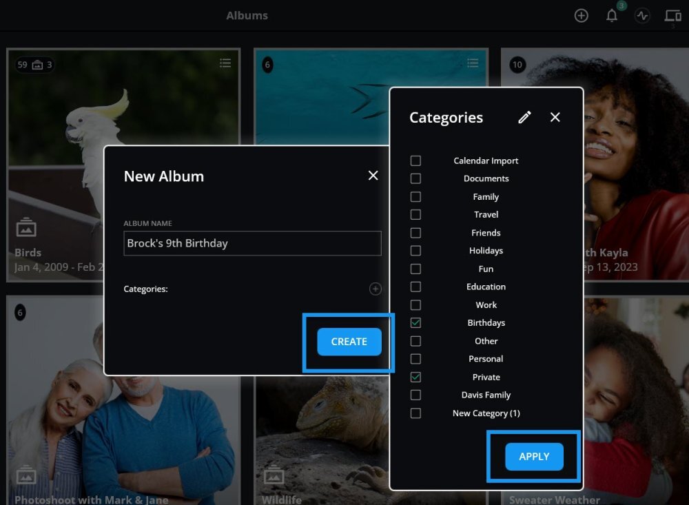Image resolution: width=689 pixels, height=505 pixels.
Task: Uncheck the Birthdays category
Action: (415, 322)
